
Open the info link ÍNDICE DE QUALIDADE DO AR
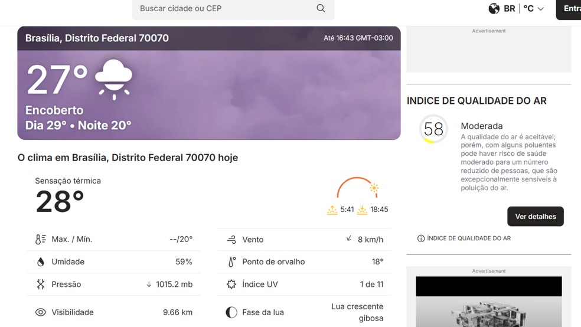(x=464, y=238)
